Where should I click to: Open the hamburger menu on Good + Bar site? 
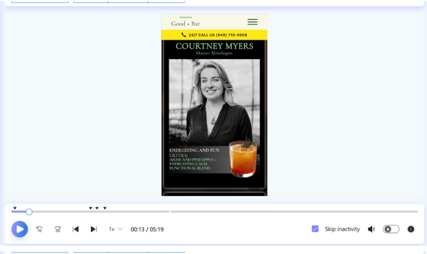click(252, 22)
